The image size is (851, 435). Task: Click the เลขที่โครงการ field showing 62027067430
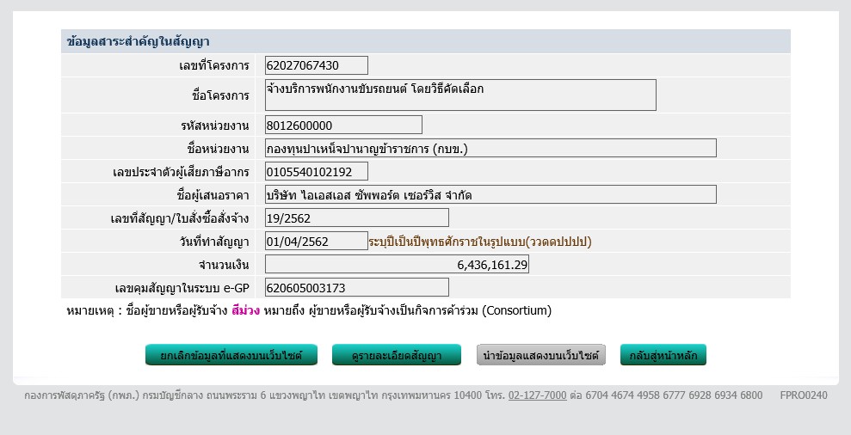point(316,65)
